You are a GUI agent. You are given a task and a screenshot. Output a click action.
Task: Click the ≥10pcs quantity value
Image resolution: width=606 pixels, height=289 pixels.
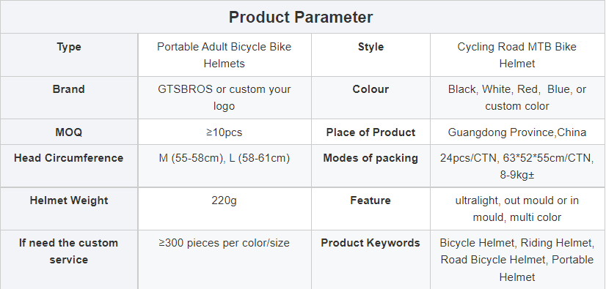point(224,132)
